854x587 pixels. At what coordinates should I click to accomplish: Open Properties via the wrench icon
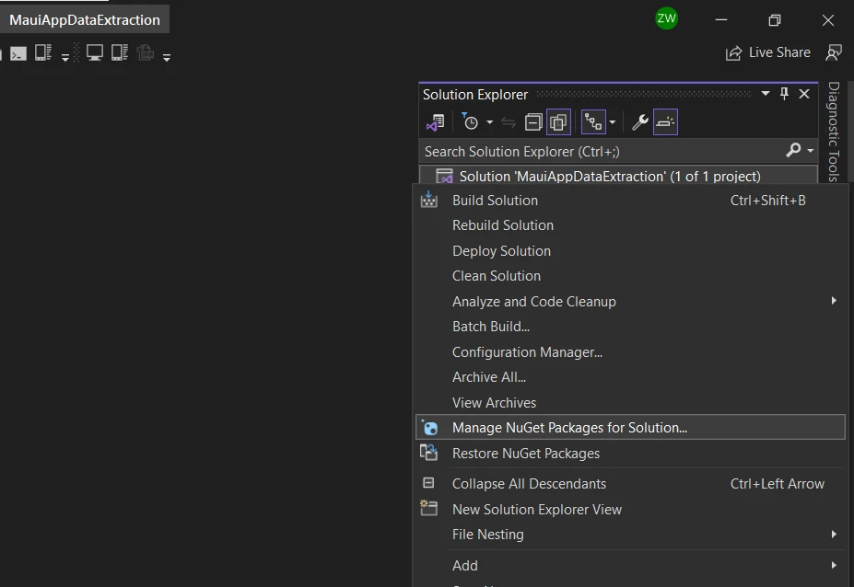point(639,122)
